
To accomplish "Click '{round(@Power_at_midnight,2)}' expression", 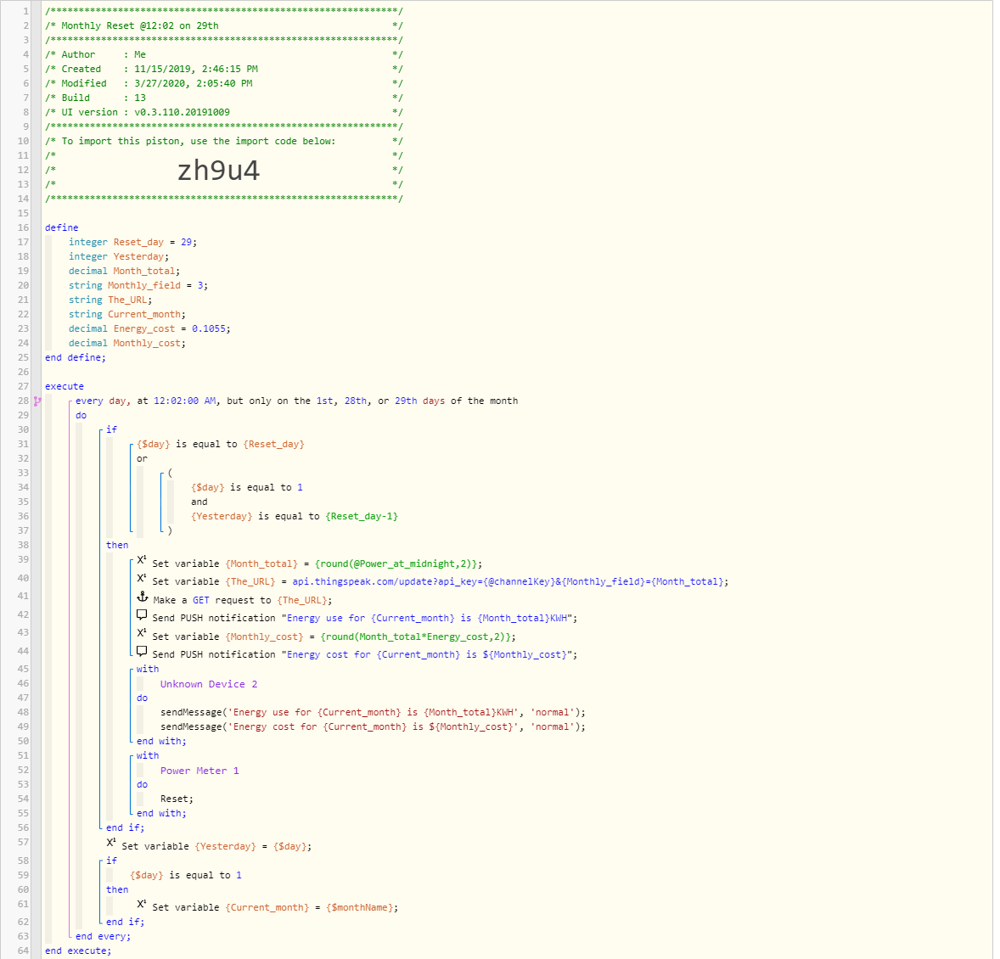I will pyautogui.click(x=396, y=564).
